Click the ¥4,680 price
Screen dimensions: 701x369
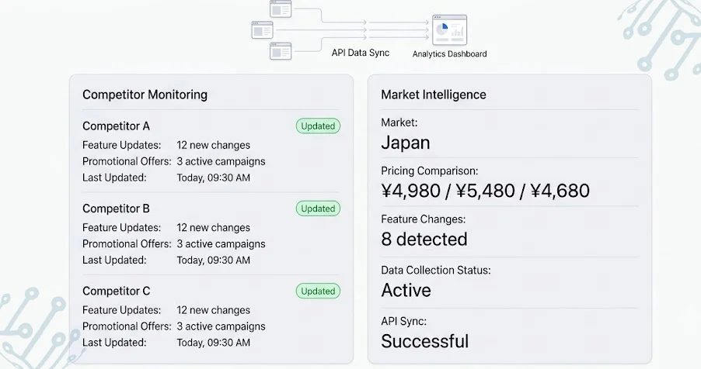[x=560, y=191]
